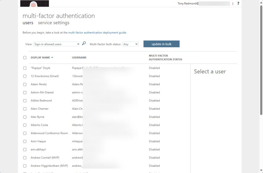The width and height of the screenshot is (263, 173).
Task: Click the update in bulk button
Action: tap(161, 44)
